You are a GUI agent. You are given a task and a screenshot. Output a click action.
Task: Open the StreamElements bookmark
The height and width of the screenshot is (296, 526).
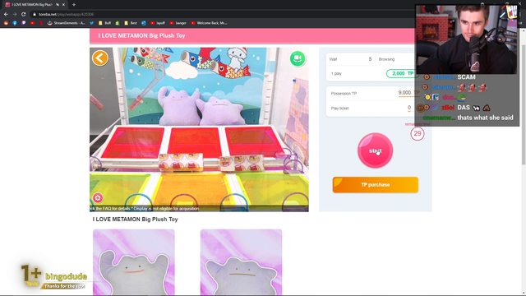[x=67, y=23]
